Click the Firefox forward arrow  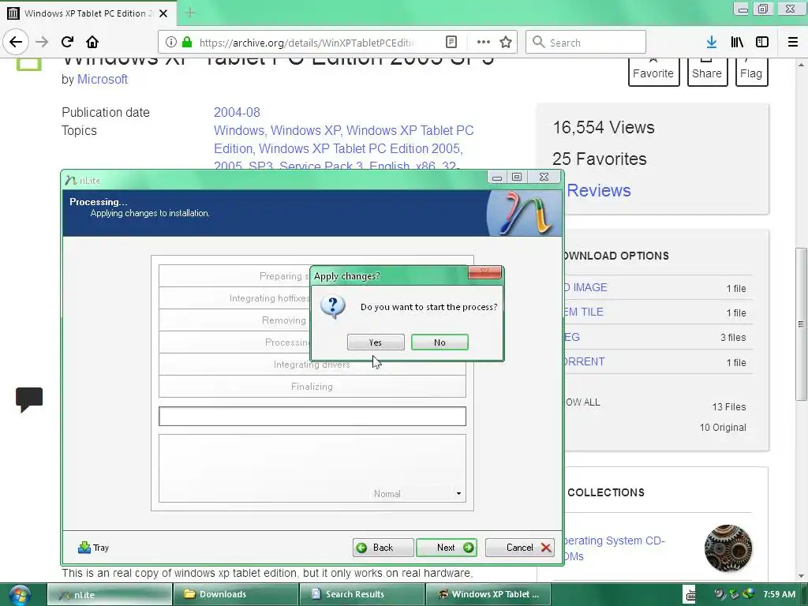click(x=42, y=42)
